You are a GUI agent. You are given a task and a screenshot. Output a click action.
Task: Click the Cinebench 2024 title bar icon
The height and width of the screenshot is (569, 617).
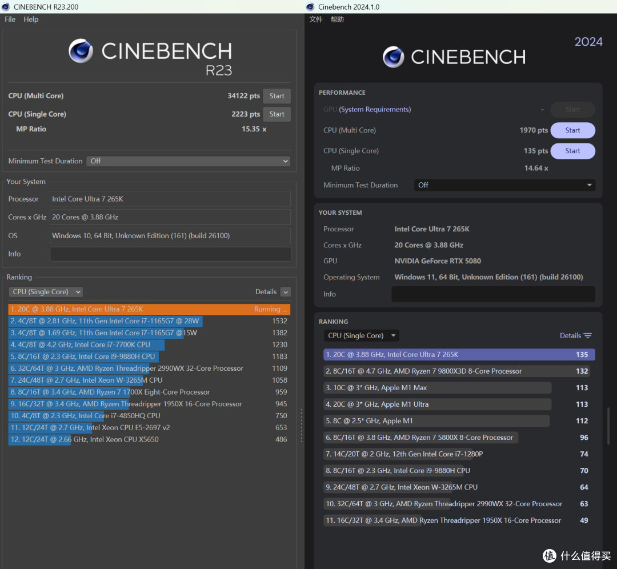point(310,7)
